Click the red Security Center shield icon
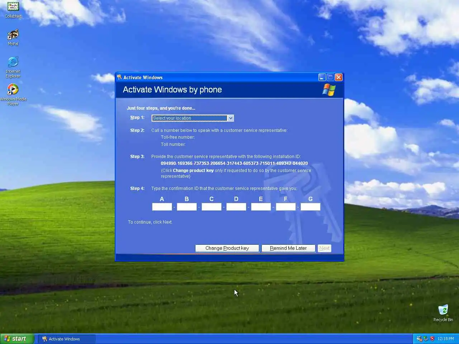Image resolution: width=459 pixels, height=344 pixels. tap(432, 339)
